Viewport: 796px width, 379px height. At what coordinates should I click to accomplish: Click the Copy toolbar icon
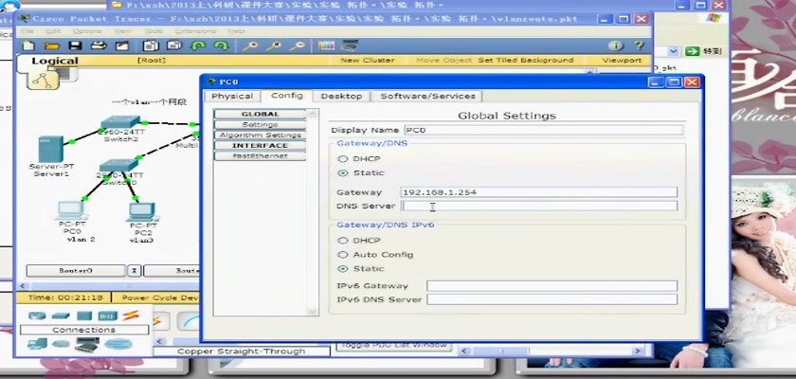point(151,46)
